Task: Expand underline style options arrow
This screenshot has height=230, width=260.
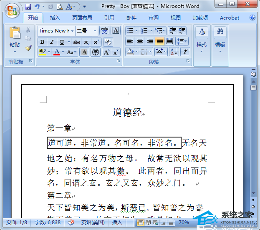Action: click(x=69, y=42)
